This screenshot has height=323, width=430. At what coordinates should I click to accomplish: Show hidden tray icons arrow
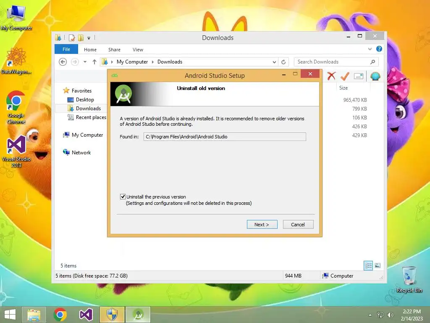370,315
